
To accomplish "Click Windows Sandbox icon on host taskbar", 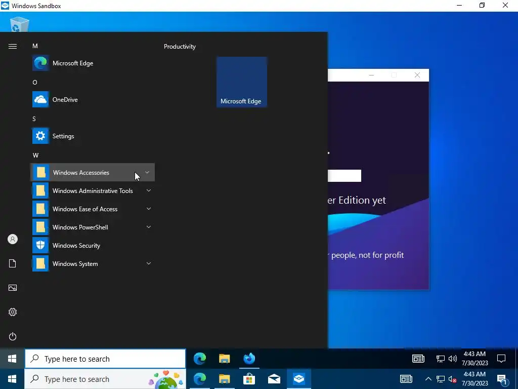I will [299, 379].
